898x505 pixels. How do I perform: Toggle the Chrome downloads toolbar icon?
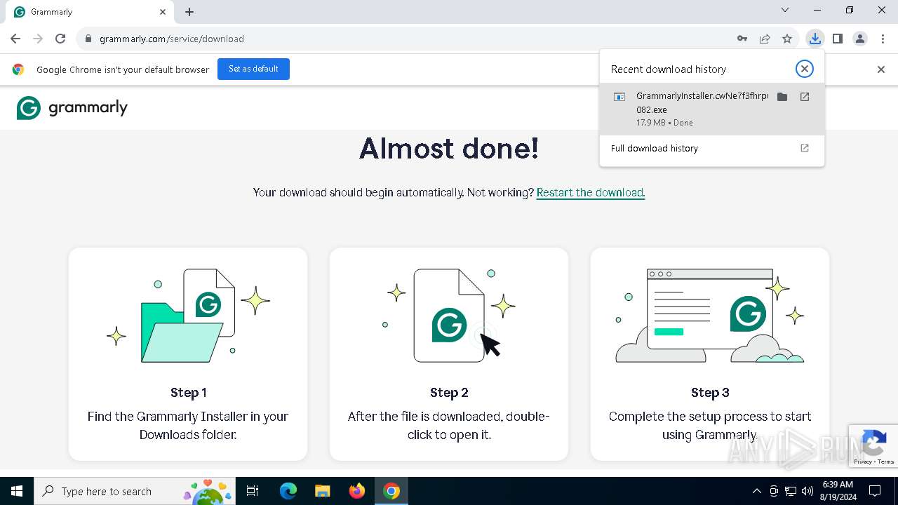click(x=815, y=39)
